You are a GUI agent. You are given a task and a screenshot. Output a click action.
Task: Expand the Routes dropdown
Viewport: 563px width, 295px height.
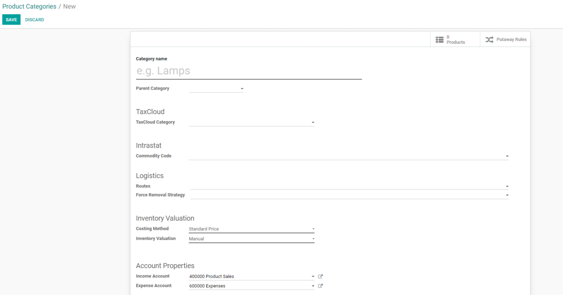point(507,186)
